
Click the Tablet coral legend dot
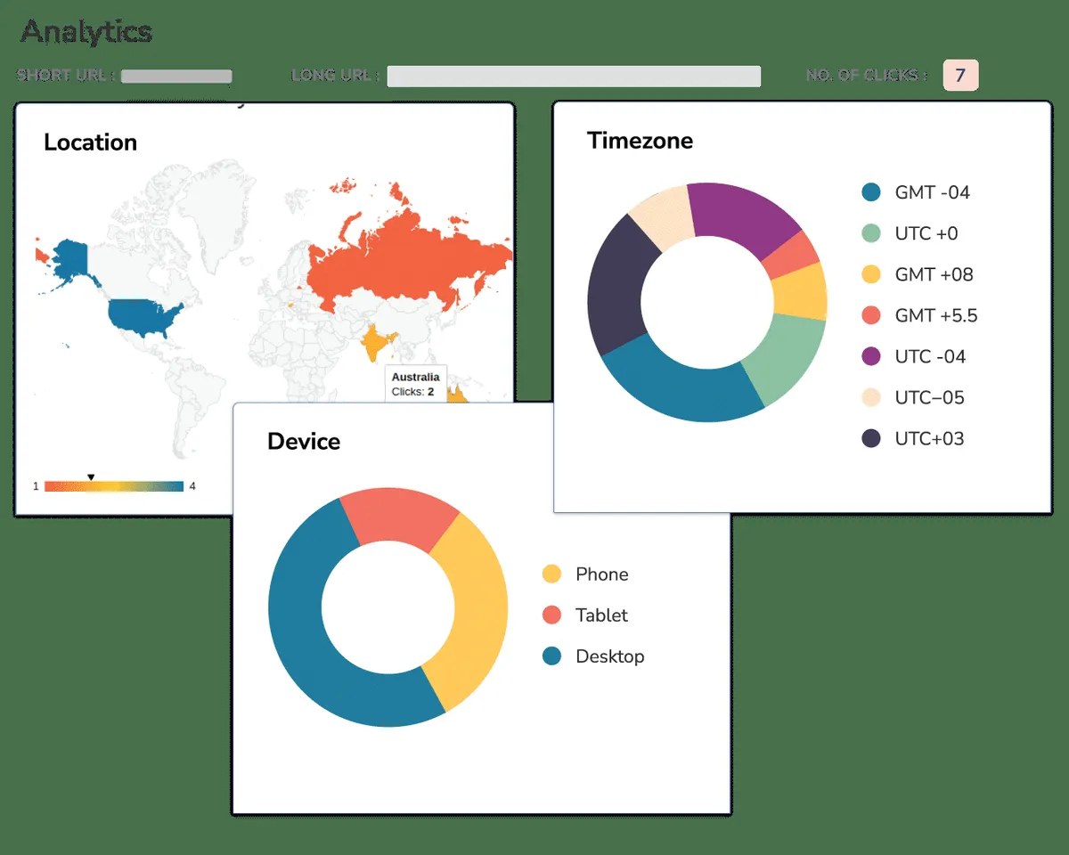click(x=552, y=615)
